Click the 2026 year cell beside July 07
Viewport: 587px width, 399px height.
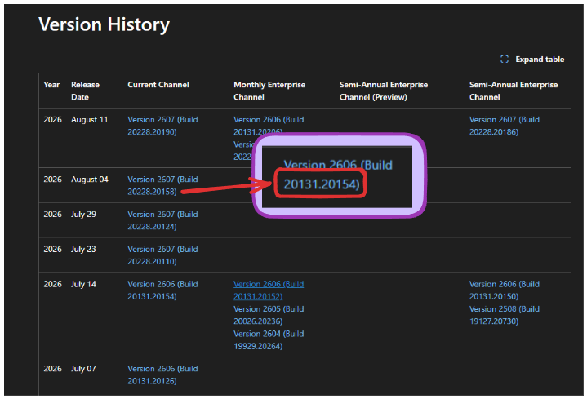click(52, 369)
